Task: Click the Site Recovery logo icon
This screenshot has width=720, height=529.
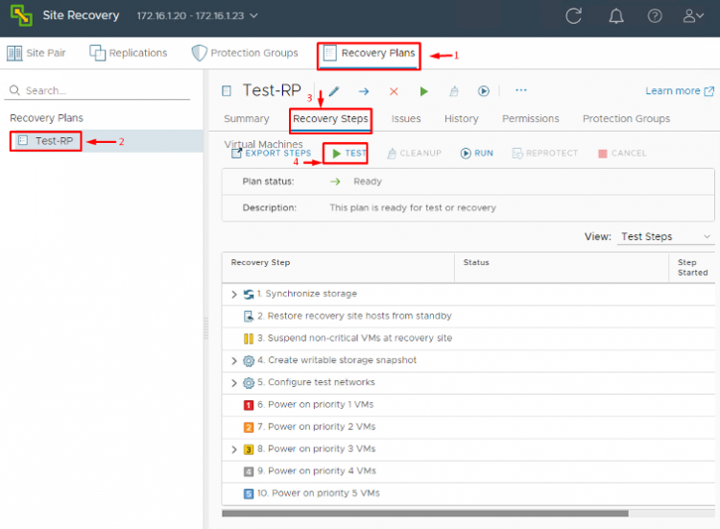Action: coord(21,15)
